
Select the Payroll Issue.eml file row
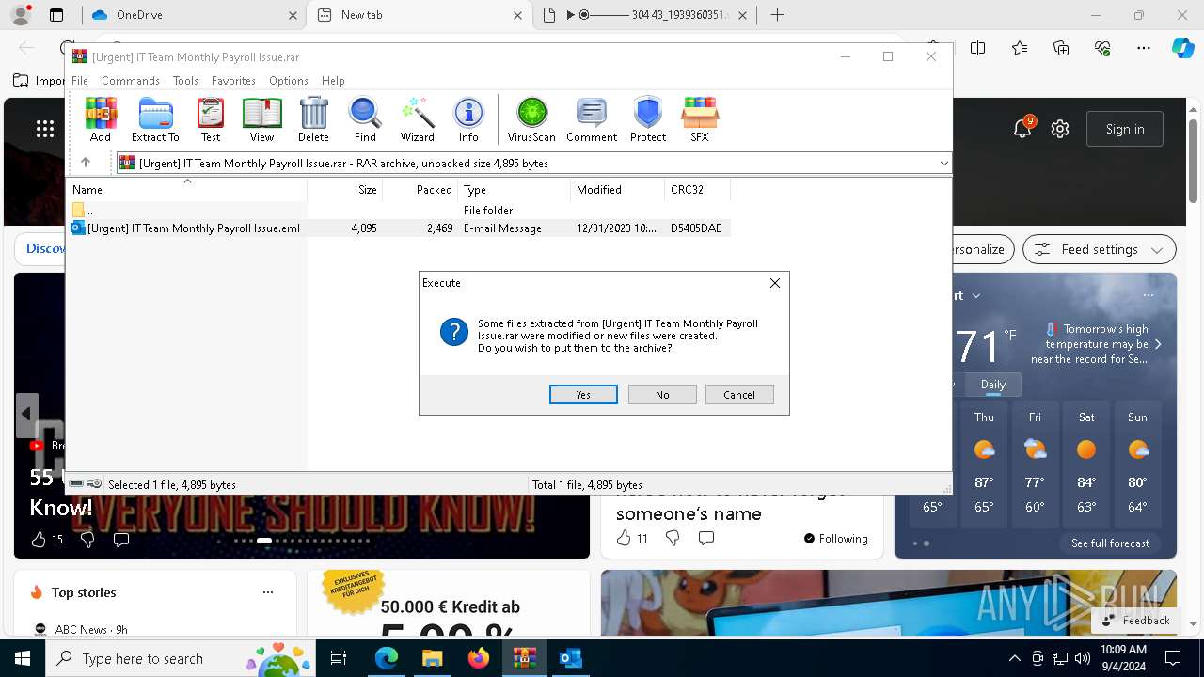400,228
